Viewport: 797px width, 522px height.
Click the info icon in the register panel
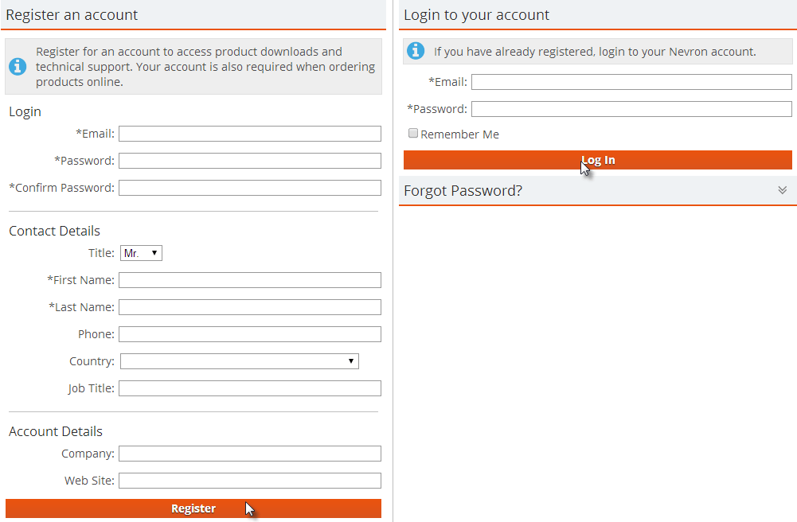tap(18, 66)
